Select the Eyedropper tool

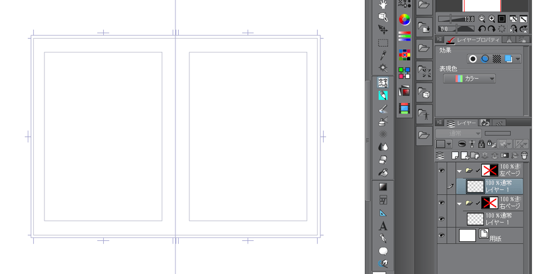tap(383, 55)
